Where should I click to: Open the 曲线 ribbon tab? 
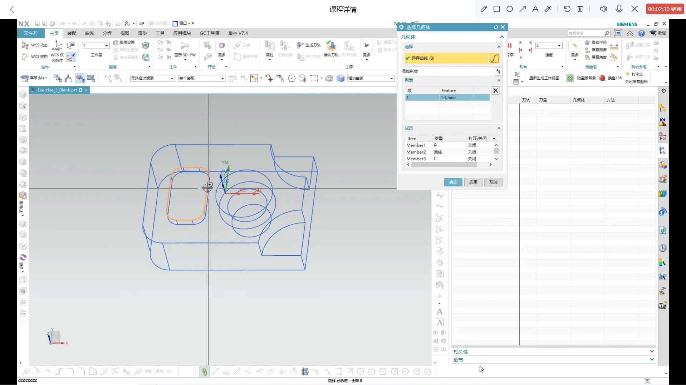click(x=89, y=33)
